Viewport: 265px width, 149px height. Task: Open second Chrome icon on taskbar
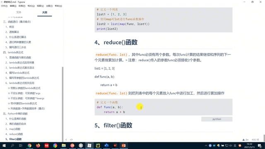(55, 145)
